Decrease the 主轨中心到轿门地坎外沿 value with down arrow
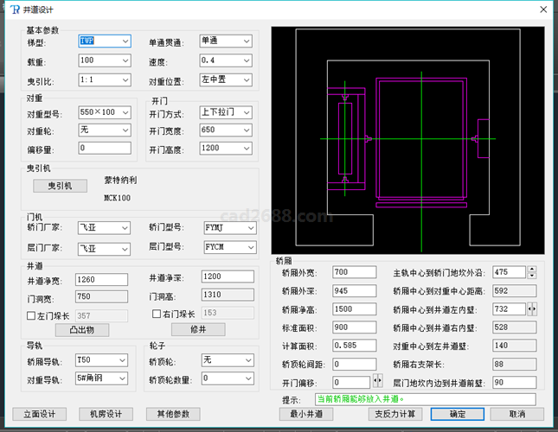558x432 pixels. pos(531,276)
